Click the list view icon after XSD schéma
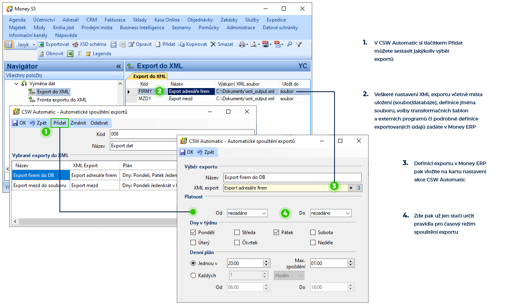The width and height of the screenshot is (519, 306). pos(114,44)
